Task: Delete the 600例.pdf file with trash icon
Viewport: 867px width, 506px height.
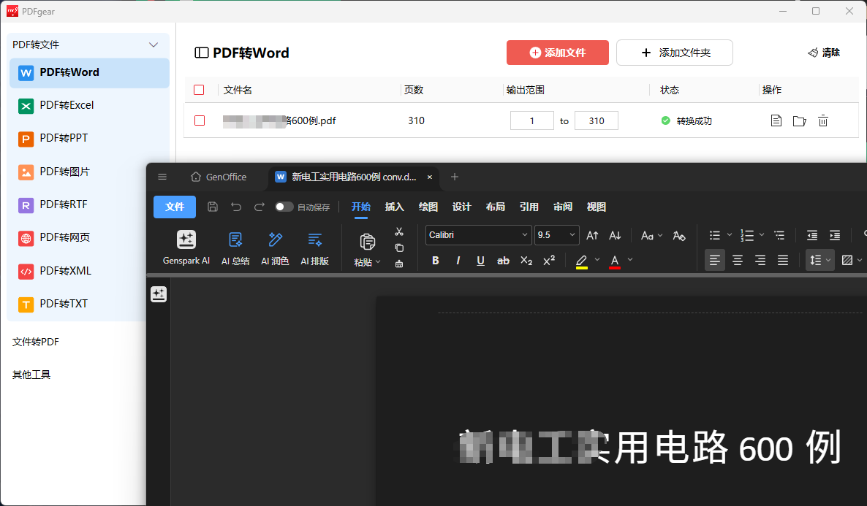Action: coord(823,120)
